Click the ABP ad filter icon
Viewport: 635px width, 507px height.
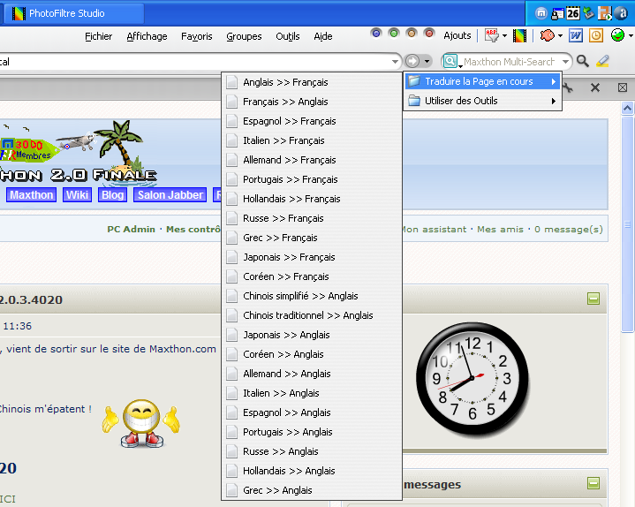point(492,35)
